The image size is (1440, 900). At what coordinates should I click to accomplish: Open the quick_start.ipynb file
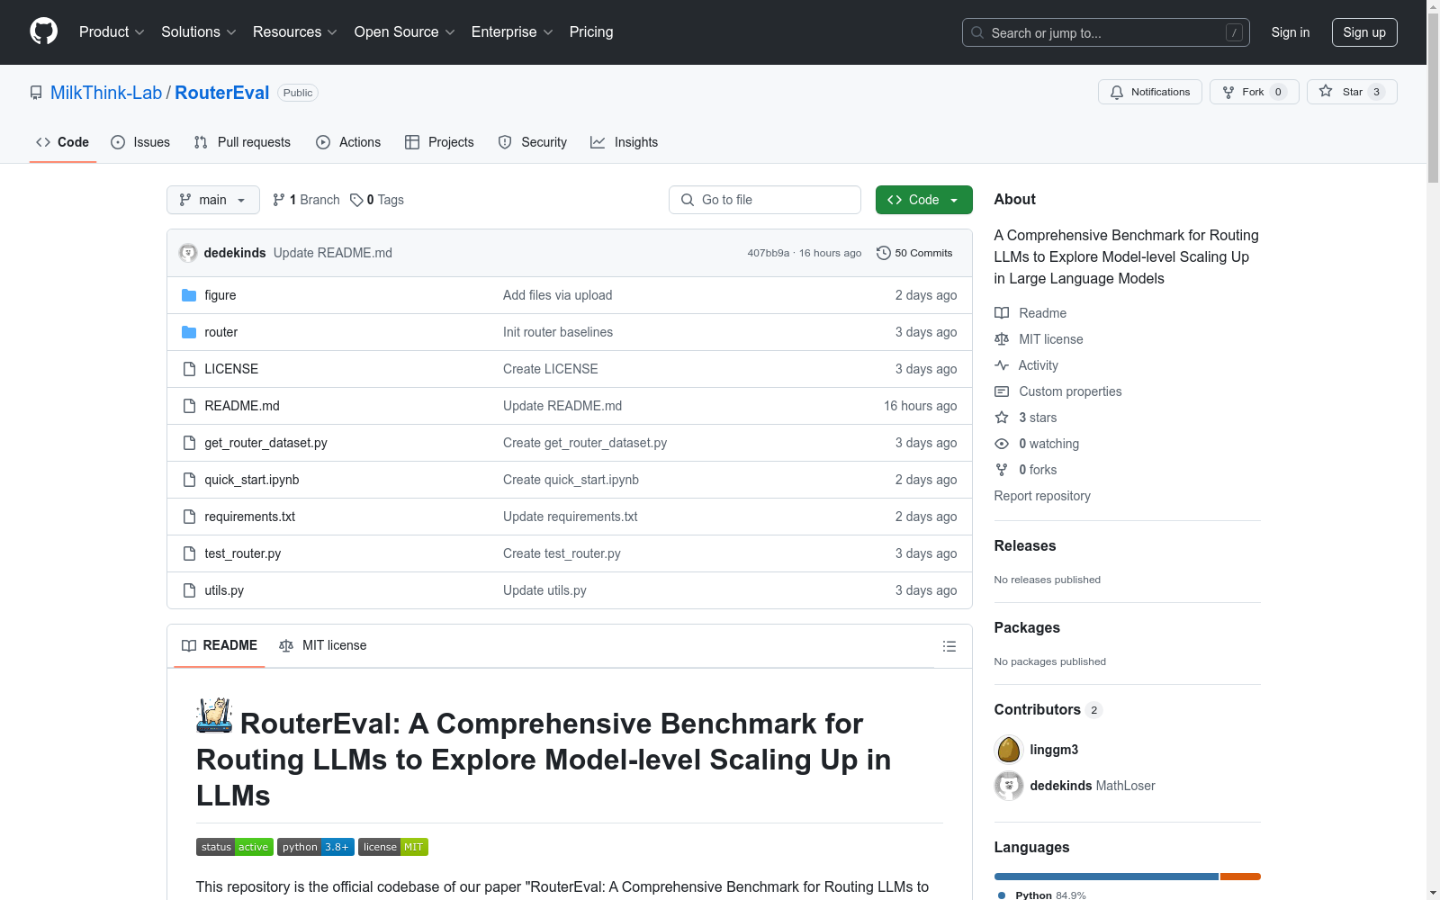tap(252, 480)
